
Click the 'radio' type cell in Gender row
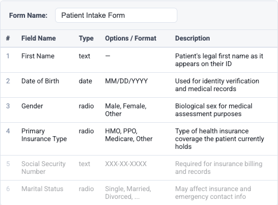pos(86,106)
